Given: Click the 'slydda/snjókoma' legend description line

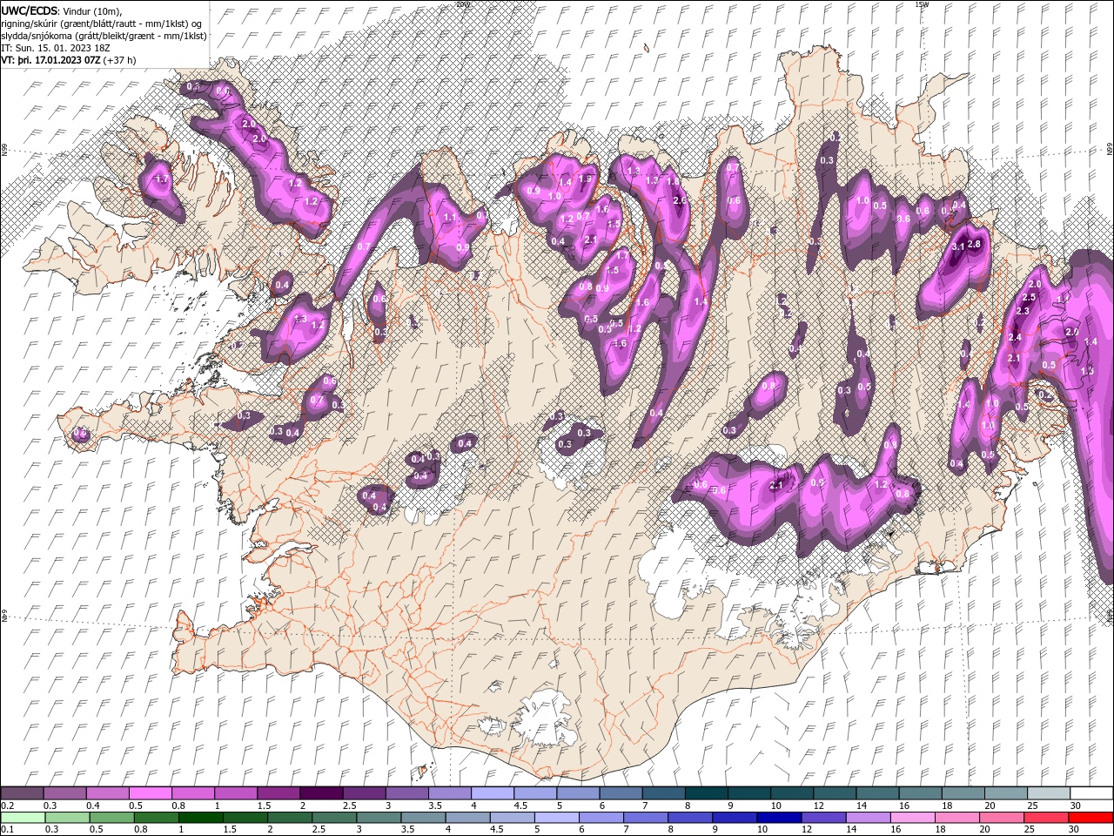Looking at the screenshot, I should pos(104,36).
